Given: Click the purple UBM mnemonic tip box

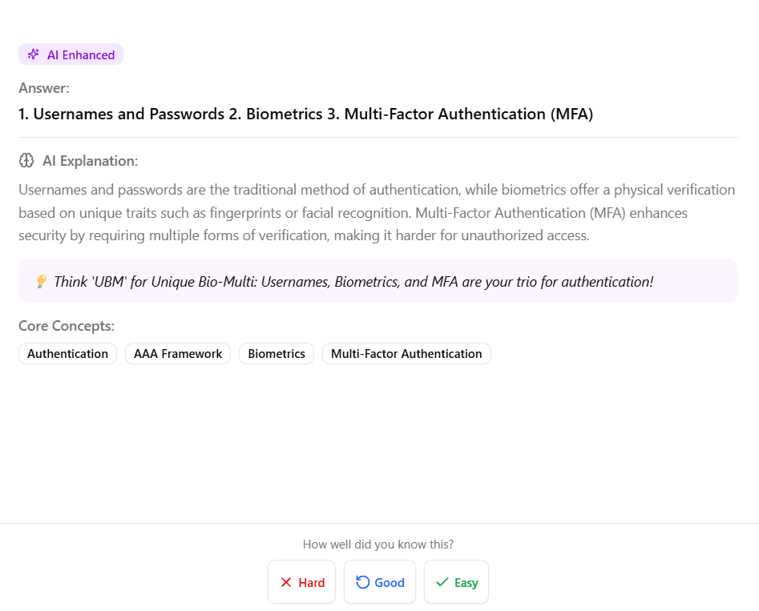Looking at the screenshot, I should [x=377, y=281].
